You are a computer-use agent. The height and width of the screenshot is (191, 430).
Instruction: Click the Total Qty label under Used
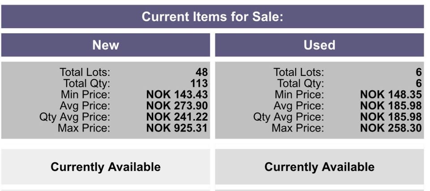[301, 83]
